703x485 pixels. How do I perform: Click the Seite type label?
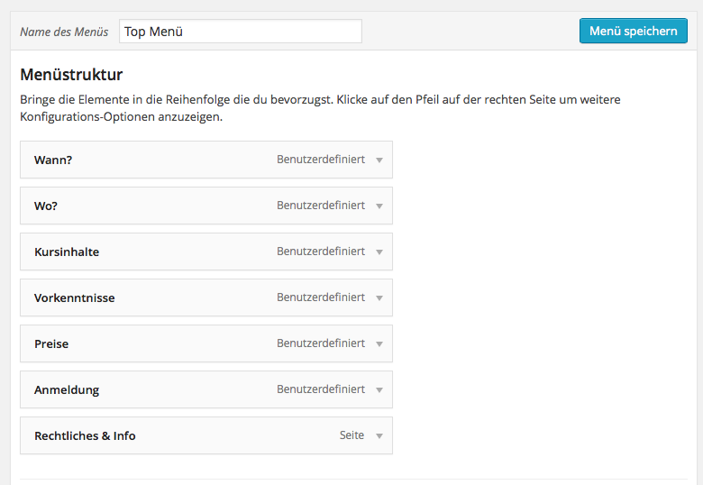tap(351, 435)
